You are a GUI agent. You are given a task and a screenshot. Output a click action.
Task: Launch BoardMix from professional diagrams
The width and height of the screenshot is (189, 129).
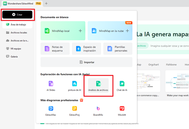click(98, 111)
